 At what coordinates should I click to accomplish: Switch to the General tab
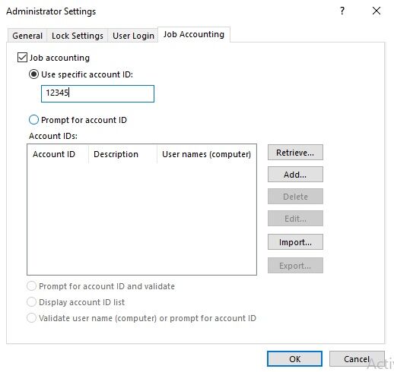(x=27, y=36)
